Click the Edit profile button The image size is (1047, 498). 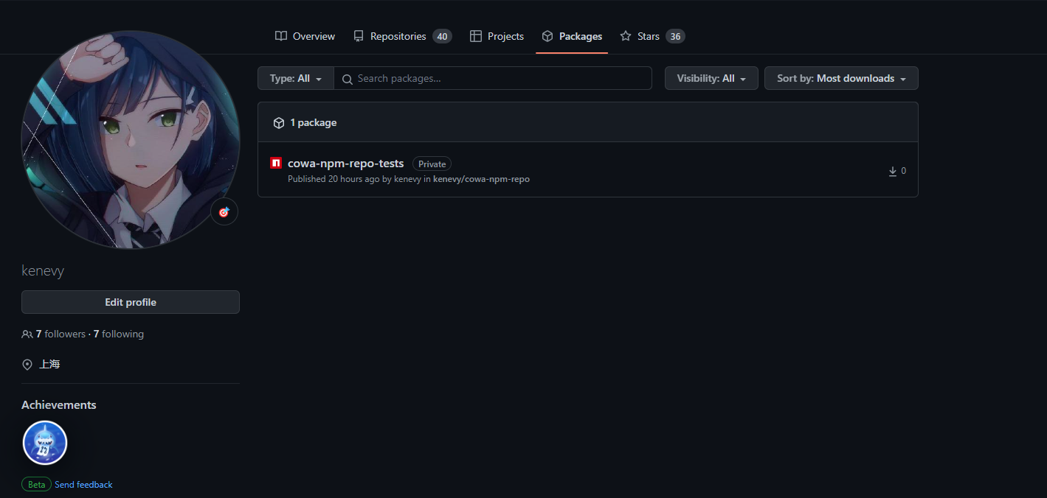(x=131, y=302)
